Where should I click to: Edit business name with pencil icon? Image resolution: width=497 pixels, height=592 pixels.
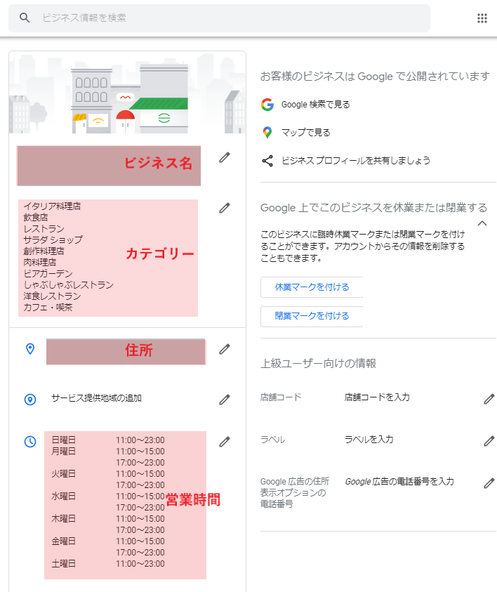point(225,157)
